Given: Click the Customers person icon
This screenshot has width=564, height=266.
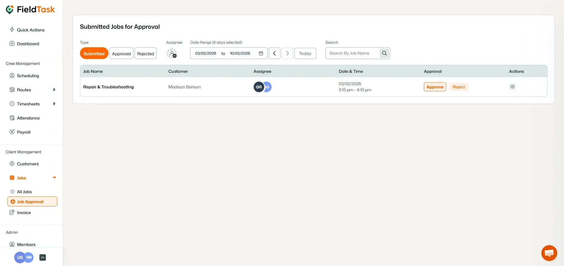Looking at the screenshot, I should pyautogui.click(x=12, y=164).
